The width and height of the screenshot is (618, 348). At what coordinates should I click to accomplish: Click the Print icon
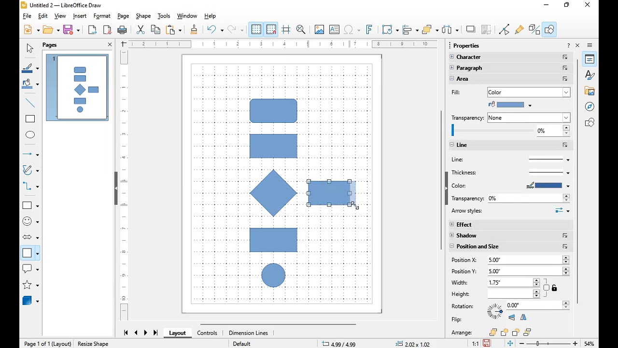point(122,30)
